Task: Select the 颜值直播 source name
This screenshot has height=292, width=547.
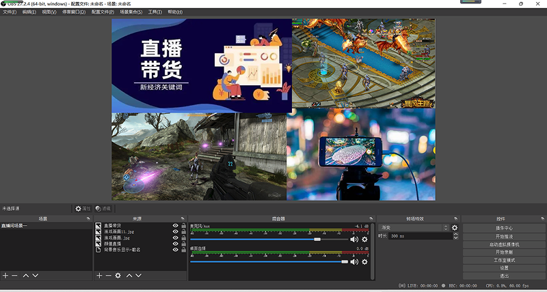Action: 112,244
